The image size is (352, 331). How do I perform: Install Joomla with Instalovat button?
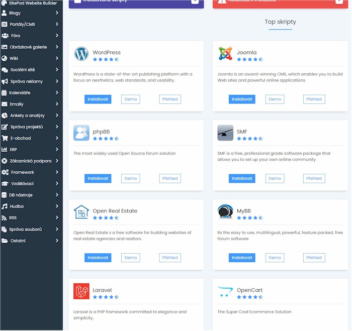[x=242, y=99]
